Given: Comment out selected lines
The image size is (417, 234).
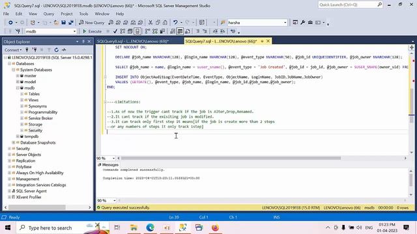Looking at the screenshot, I should coord(198,31).
